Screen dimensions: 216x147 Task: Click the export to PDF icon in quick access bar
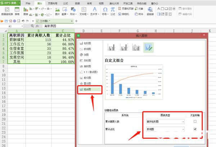click(10, 21)
